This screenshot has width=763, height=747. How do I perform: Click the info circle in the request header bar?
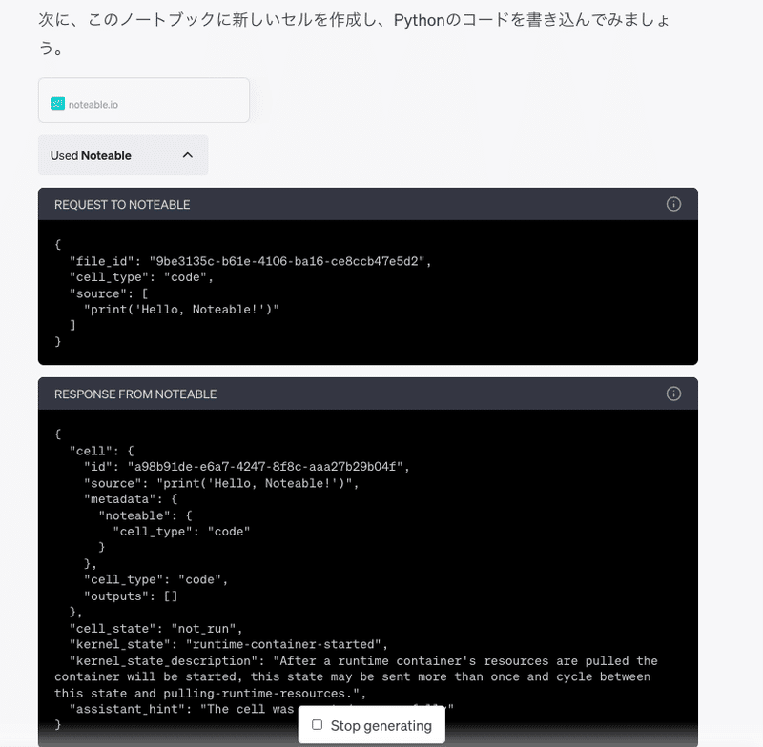pos(673,204)
